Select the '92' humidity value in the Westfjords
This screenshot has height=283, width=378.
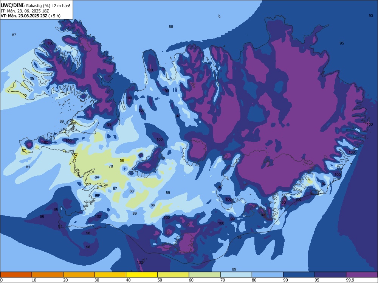[x=32, y=78]
